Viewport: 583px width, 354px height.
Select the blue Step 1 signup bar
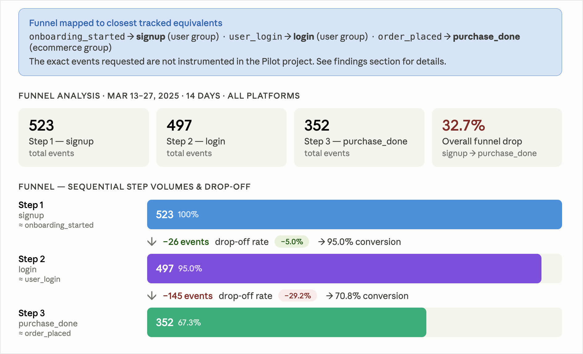click(354, 214)
